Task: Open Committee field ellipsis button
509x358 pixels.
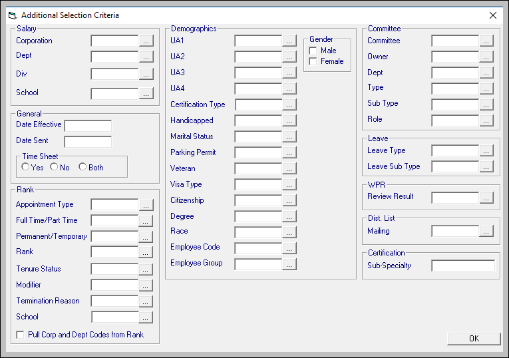Action: (x=486, y=41)
